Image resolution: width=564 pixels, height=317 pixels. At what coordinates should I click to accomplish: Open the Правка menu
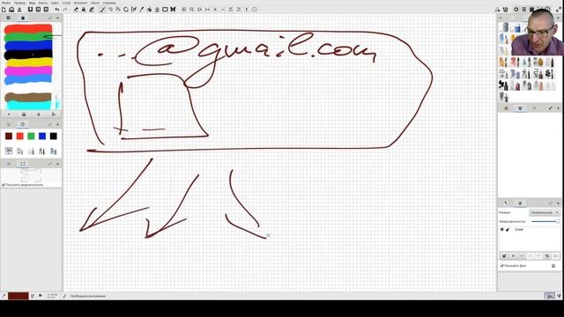click(x=19, y=3)
